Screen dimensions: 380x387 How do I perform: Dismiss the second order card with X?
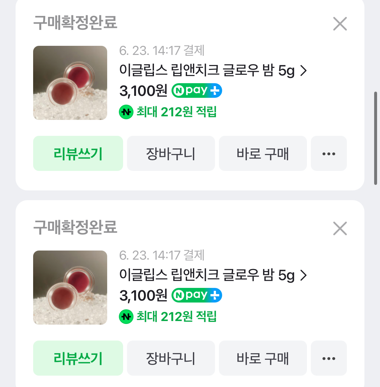pyautogui.click(x=340, y=228)
